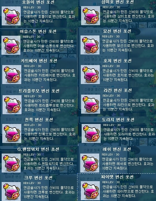
Task: Click the 천록 변신 포션 potion icon
Action: click(12, 133)
